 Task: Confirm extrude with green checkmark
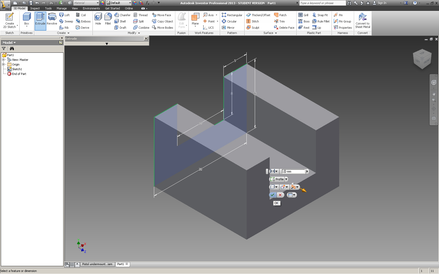(273, 195)
